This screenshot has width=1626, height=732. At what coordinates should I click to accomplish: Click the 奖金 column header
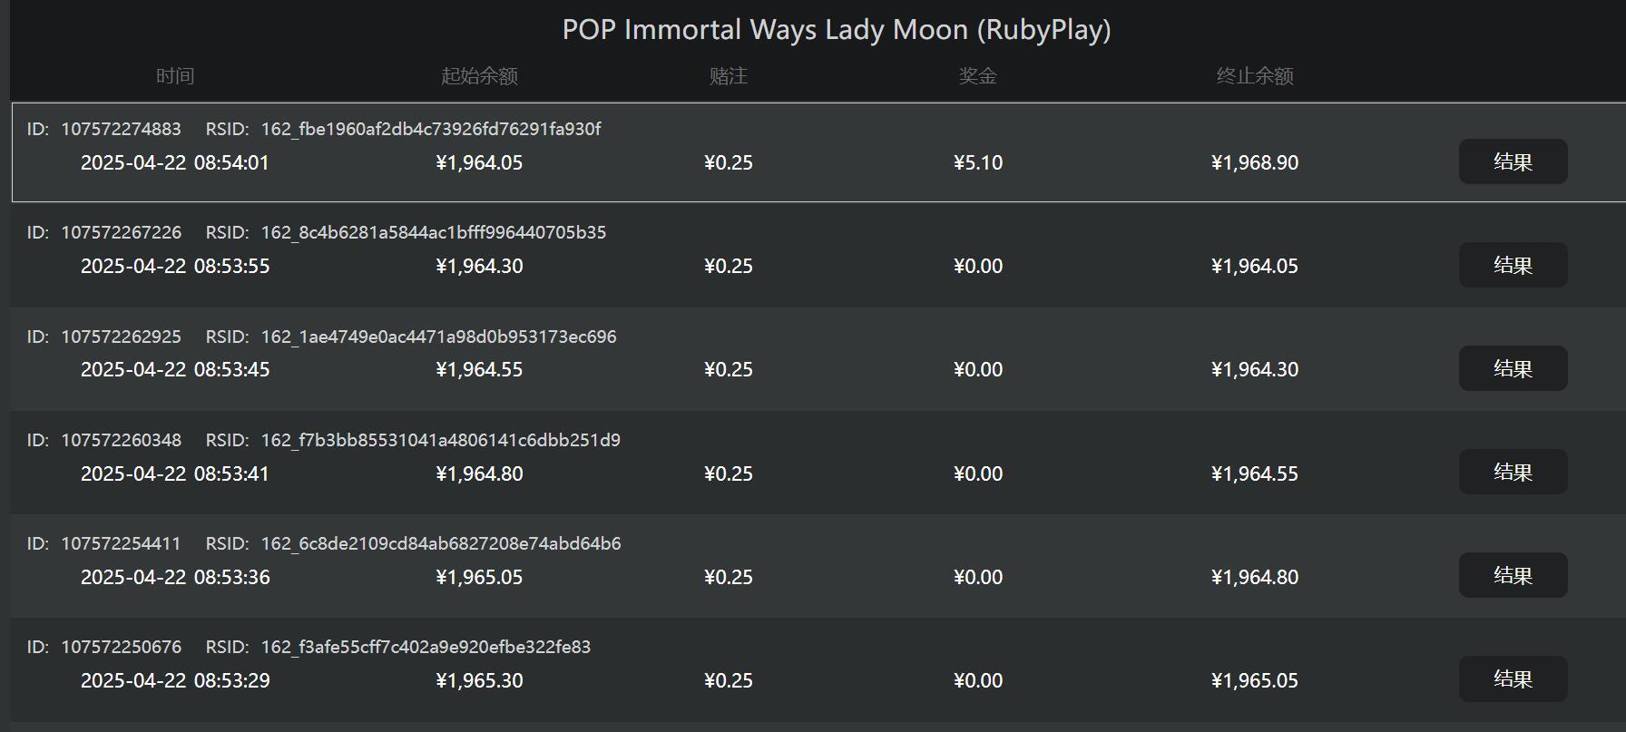click(977, 76)
